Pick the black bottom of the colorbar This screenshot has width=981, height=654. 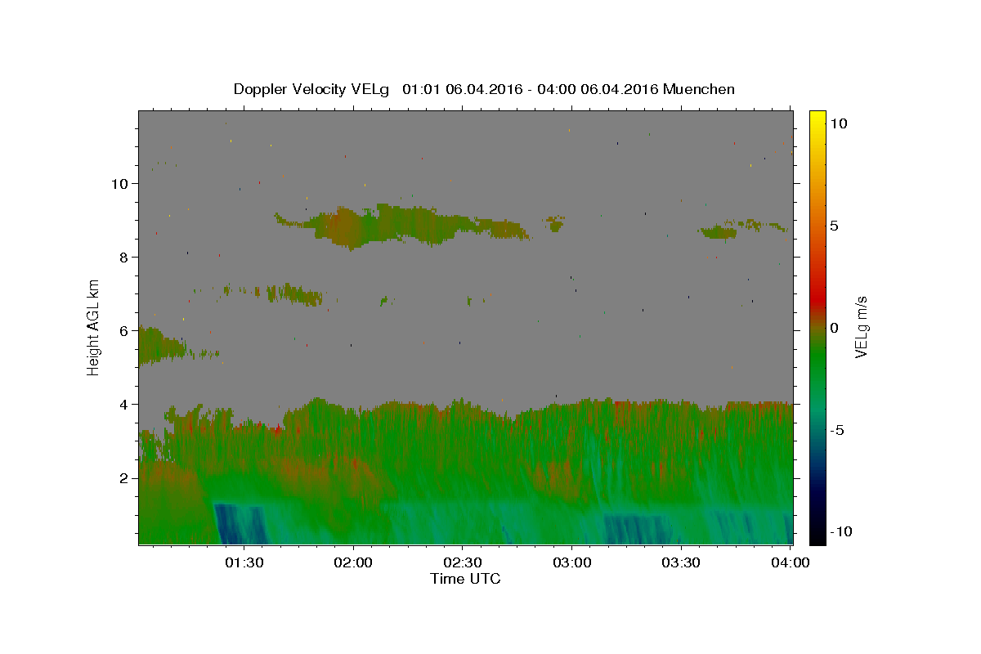(x=817, y=537)
